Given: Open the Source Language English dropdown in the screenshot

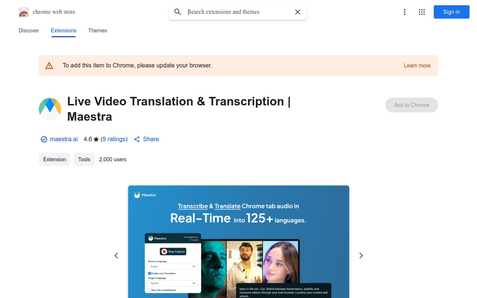Looking at the screenshot, I should pos(173,266).
